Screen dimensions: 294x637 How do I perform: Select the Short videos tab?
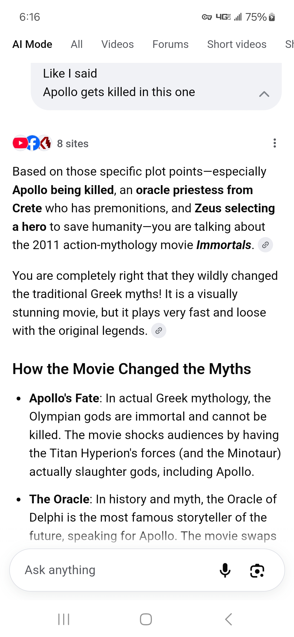coord(237,44)
